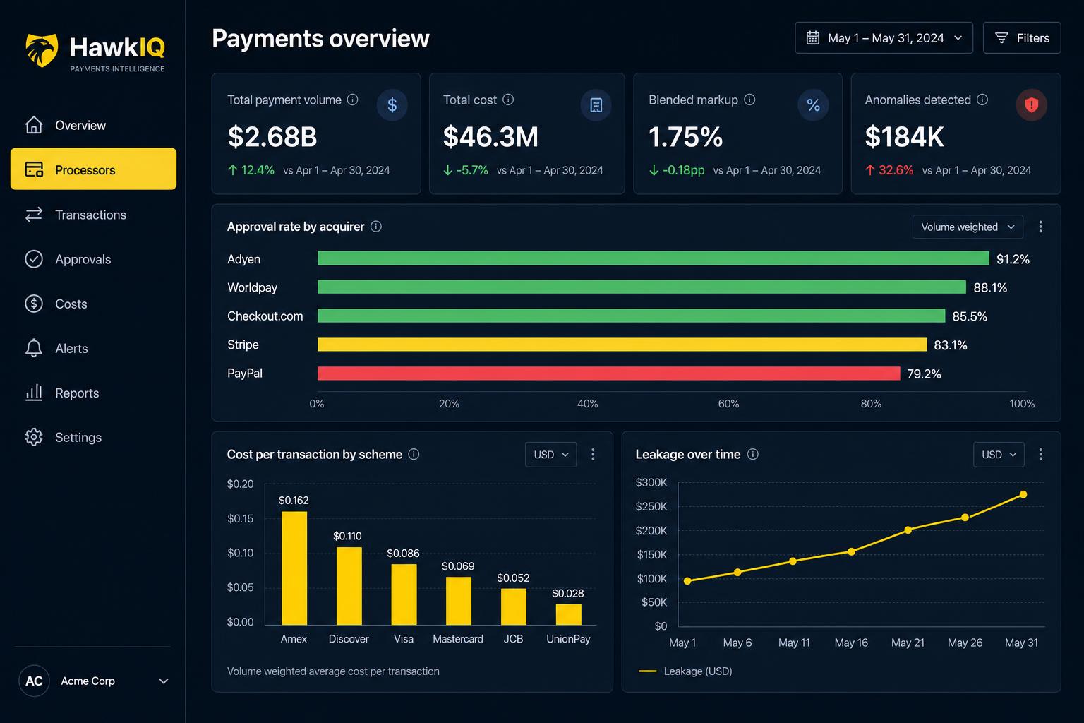The height and width of the screenshot is (723, 1084).
Task: Click the $2.68B payment volume value
Action: [x=272, y=137]
